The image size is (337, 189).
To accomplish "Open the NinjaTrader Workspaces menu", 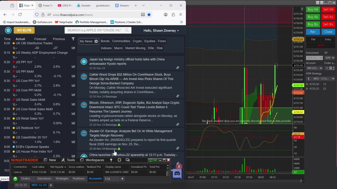I will pyautogui.click(x=92, y=160).
